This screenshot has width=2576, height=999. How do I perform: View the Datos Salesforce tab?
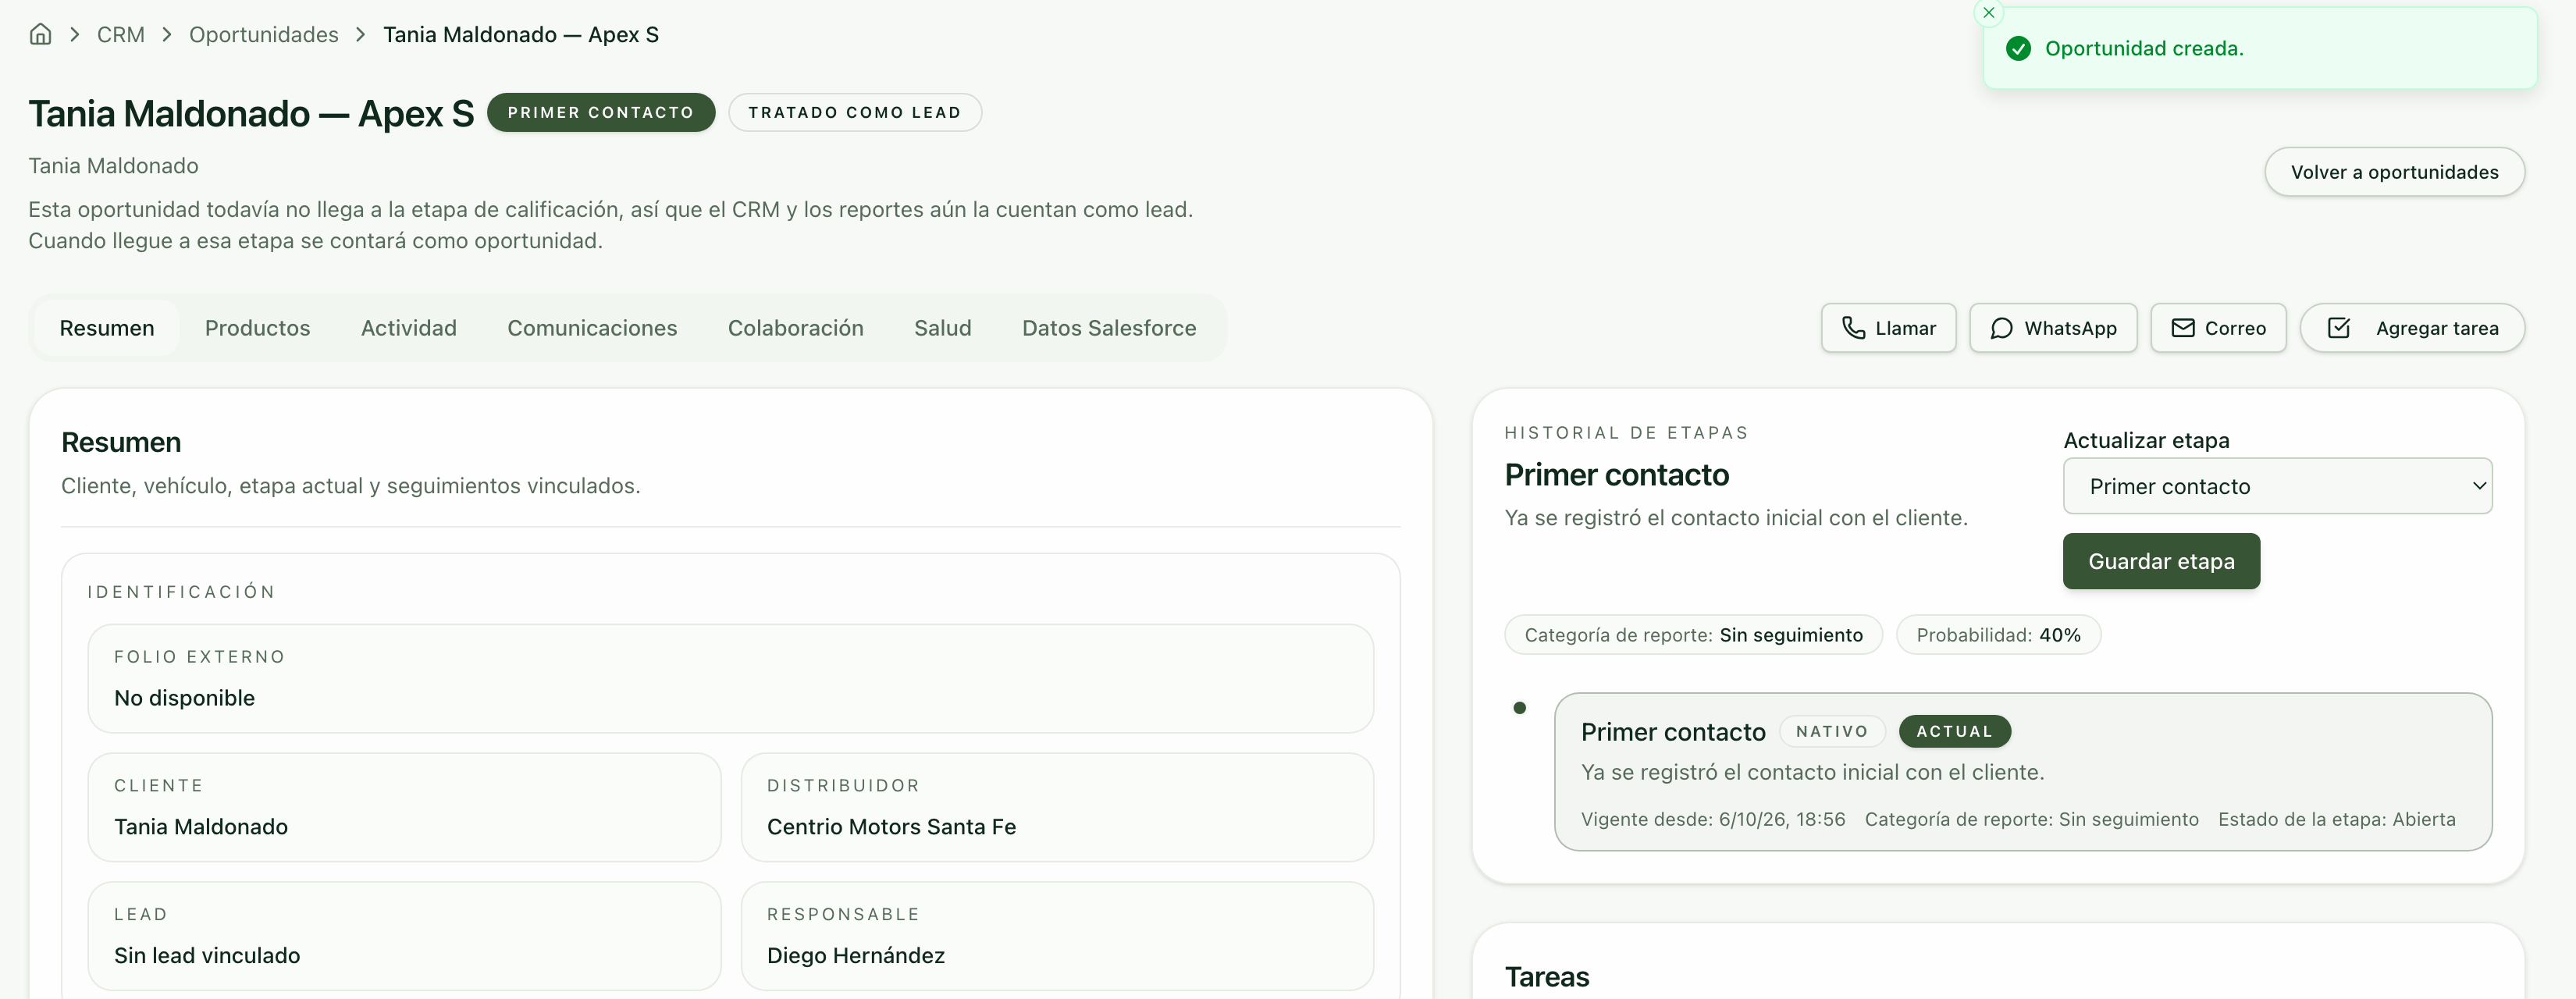[x=1108, y=328]
